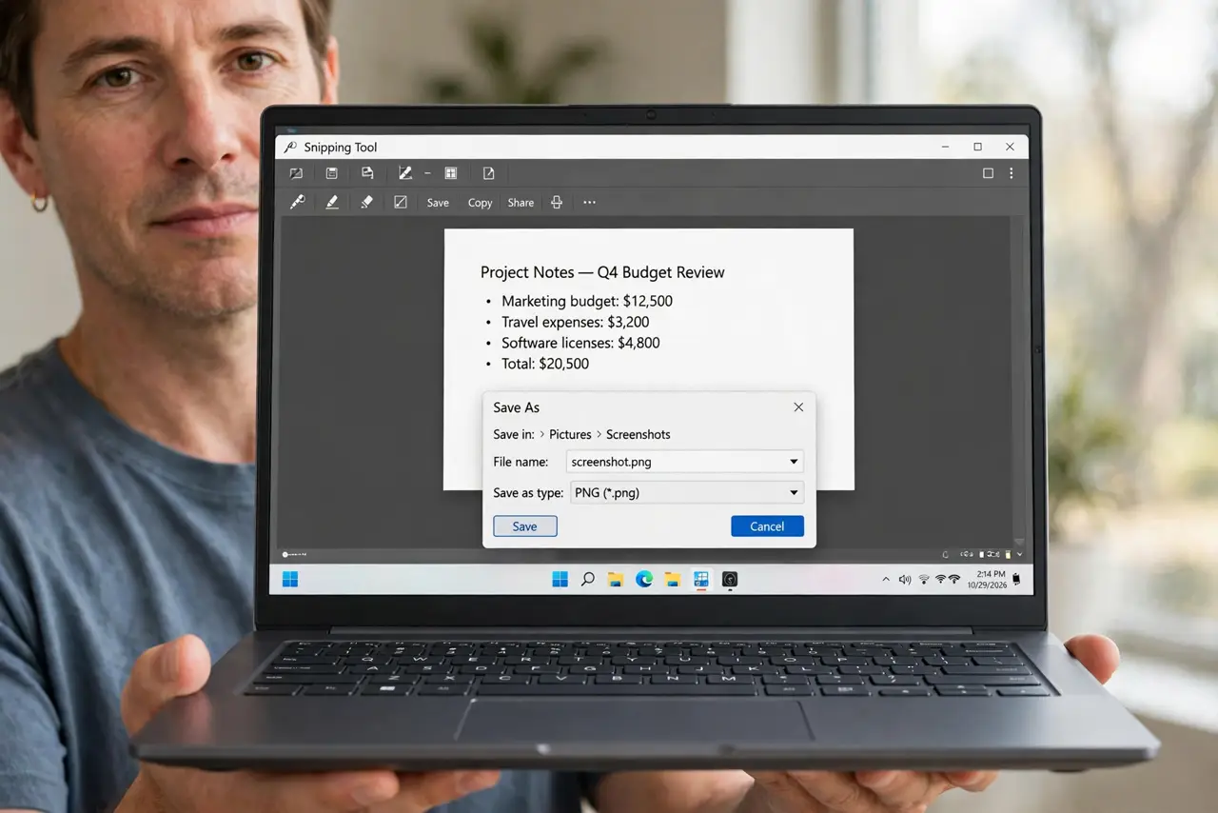Click the floppy disk icon in top toolbar

[331, 173]
